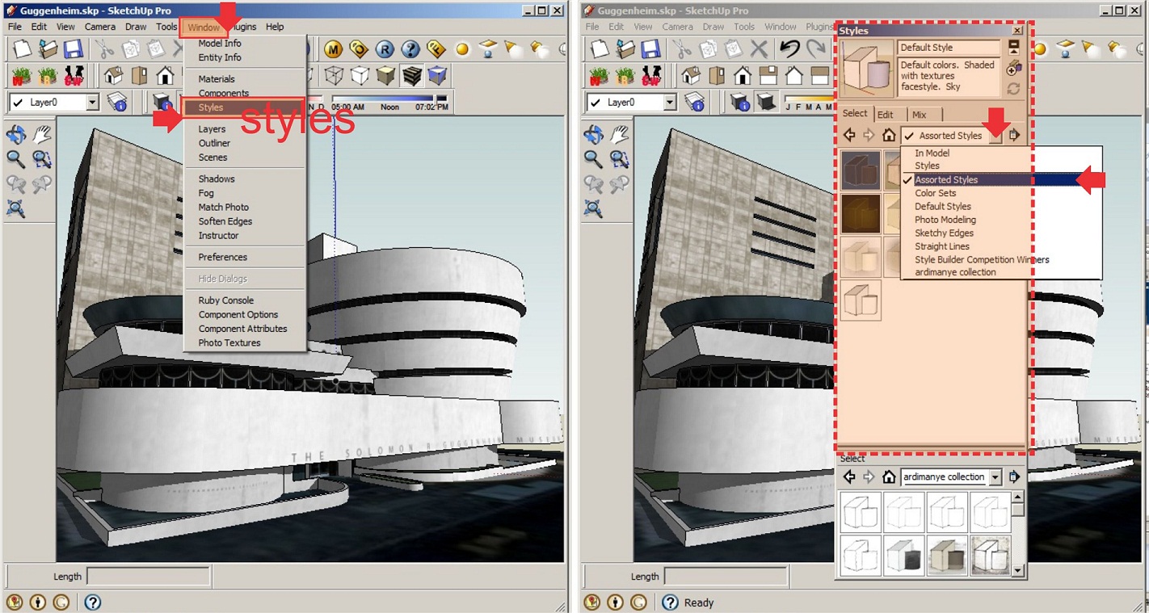Select the Orbit tool in the left toolbar
The image size is (1149, 613).
pos(18,135)
